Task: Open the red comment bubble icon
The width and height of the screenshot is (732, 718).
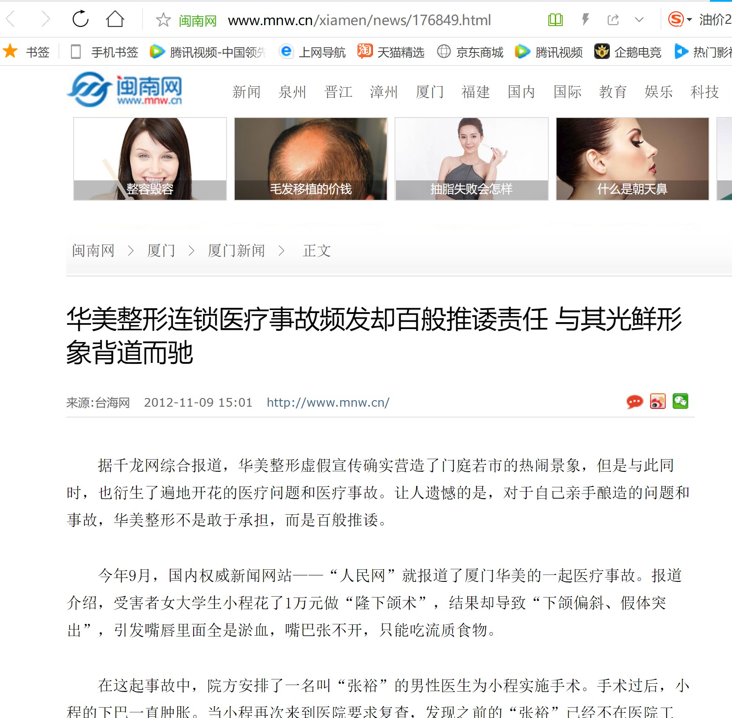Action: [635, 402]
